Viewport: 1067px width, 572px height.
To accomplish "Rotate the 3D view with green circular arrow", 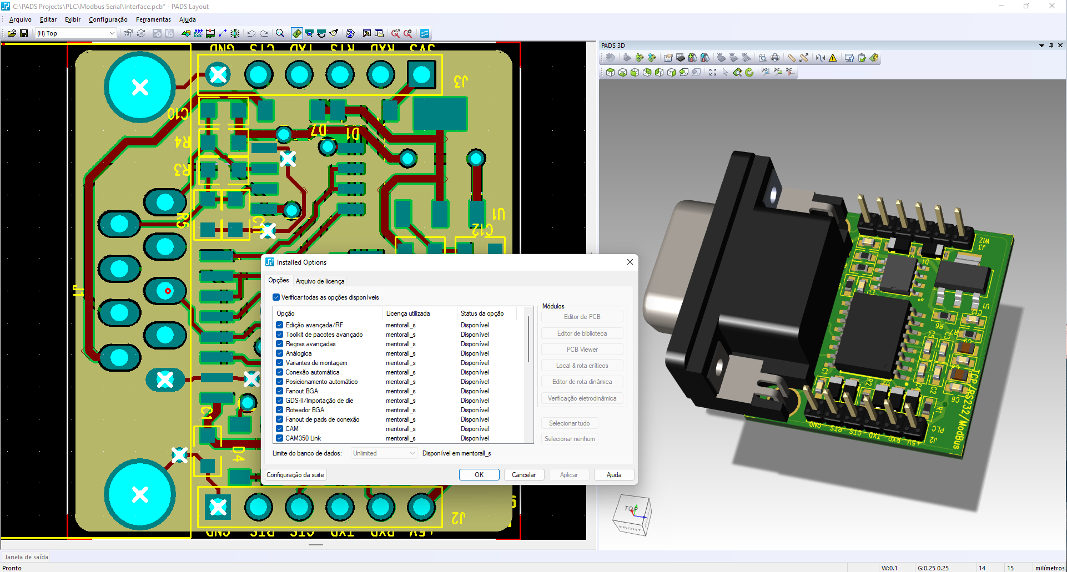I will 749,72.
